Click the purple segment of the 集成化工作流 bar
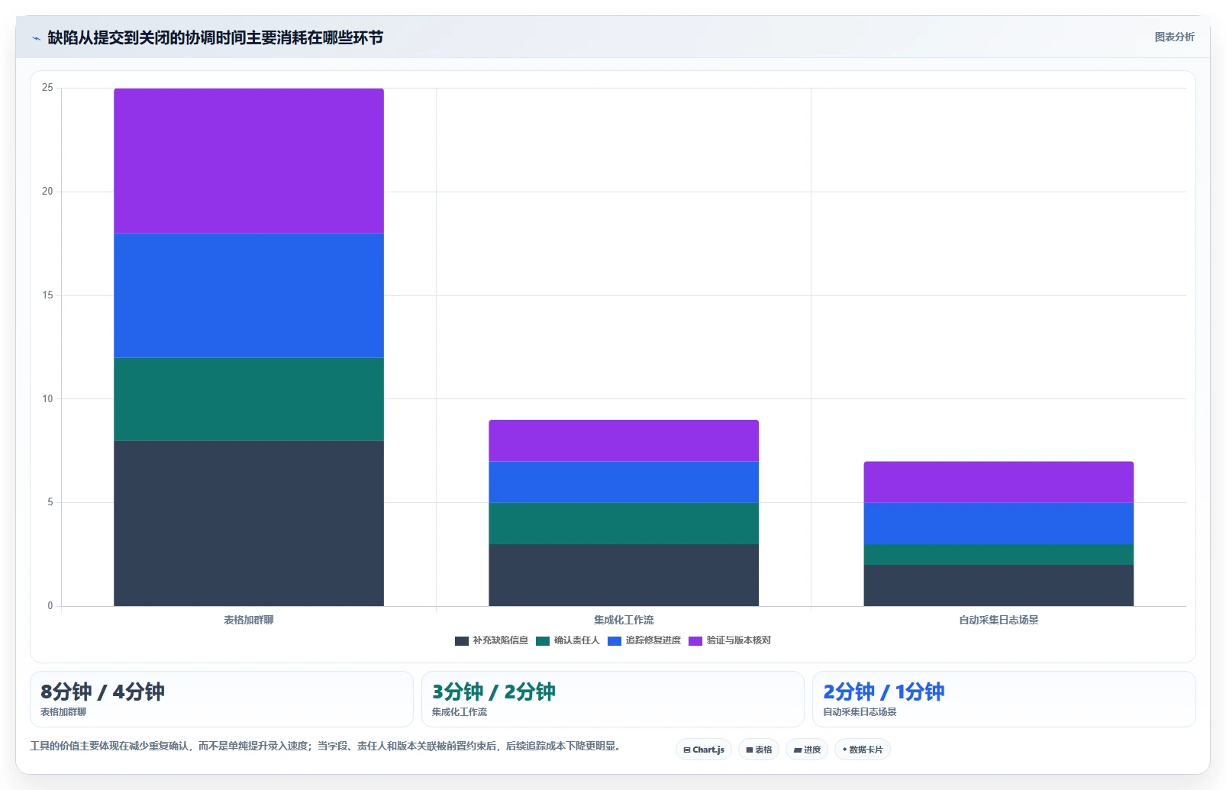Screen dimensions: 1226x790 coord(624,440)
